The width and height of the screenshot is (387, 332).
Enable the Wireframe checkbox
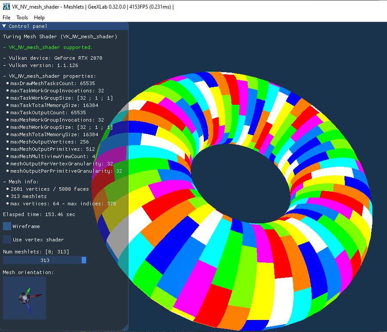point(6,226)
